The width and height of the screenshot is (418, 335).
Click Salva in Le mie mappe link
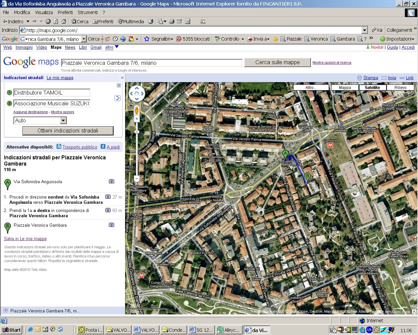click(25, 238)
